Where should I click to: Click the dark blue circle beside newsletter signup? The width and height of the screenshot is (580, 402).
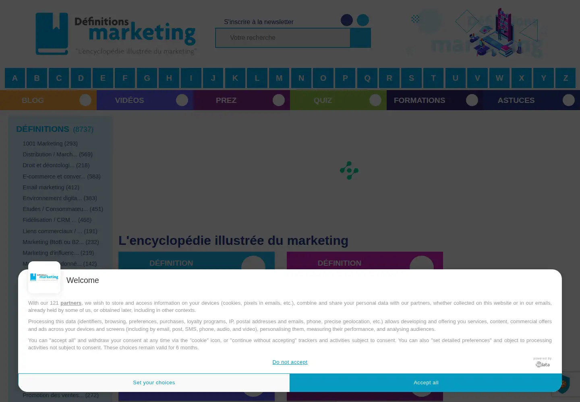click(x=347, y=20)
